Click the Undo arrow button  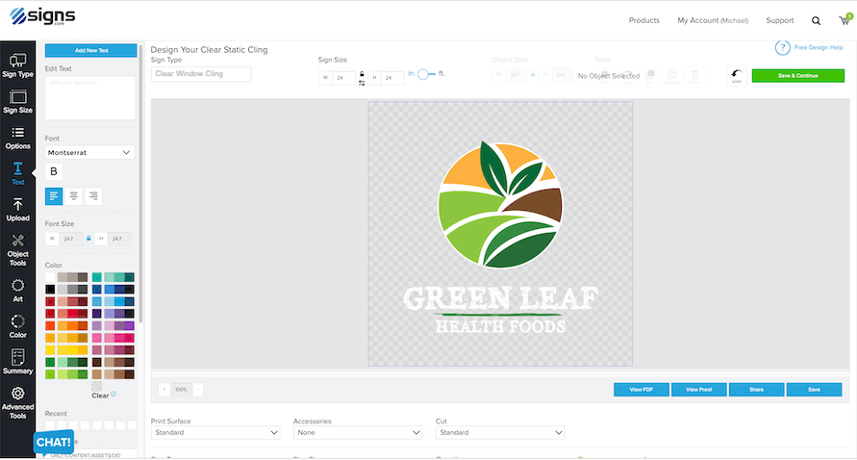[x=737, y=75]
